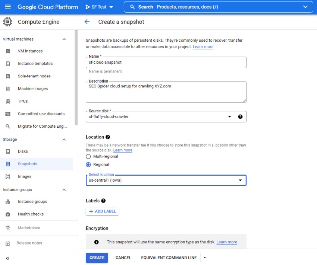Image resolution: width=317 pixels, height=265 pixels.
Task: Go to Disks under Storage
Action: point(23,151)
